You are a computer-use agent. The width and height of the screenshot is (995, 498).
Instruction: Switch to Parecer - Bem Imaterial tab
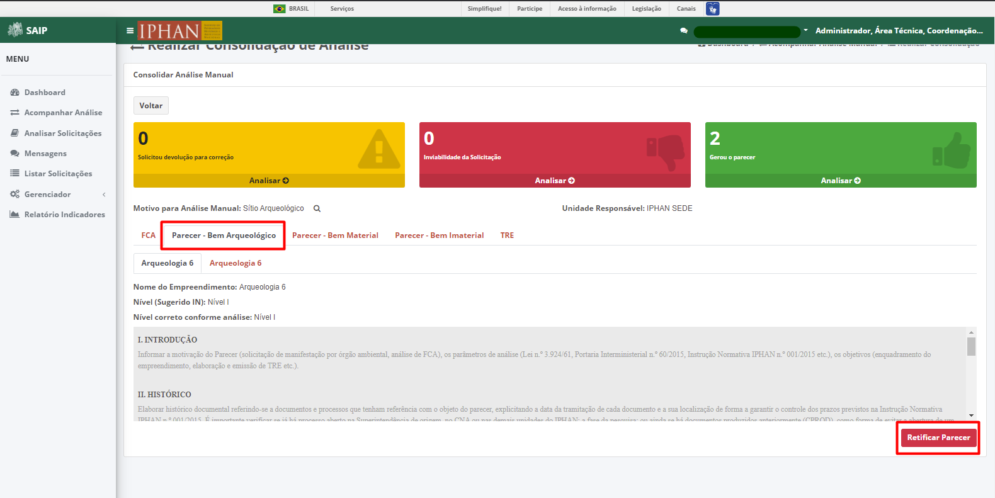click(x=440, y=235)
